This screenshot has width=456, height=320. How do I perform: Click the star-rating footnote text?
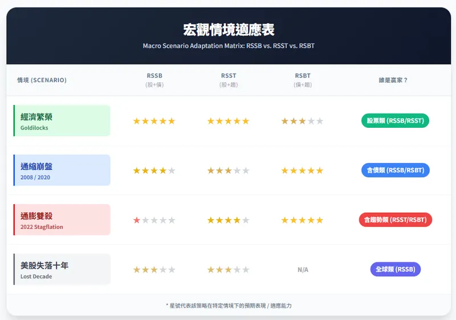click(229, 306)
